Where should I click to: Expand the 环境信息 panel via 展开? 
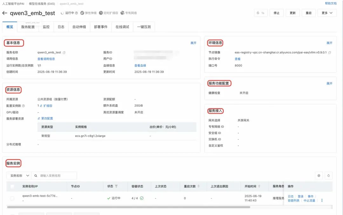[x=329, y=43]
